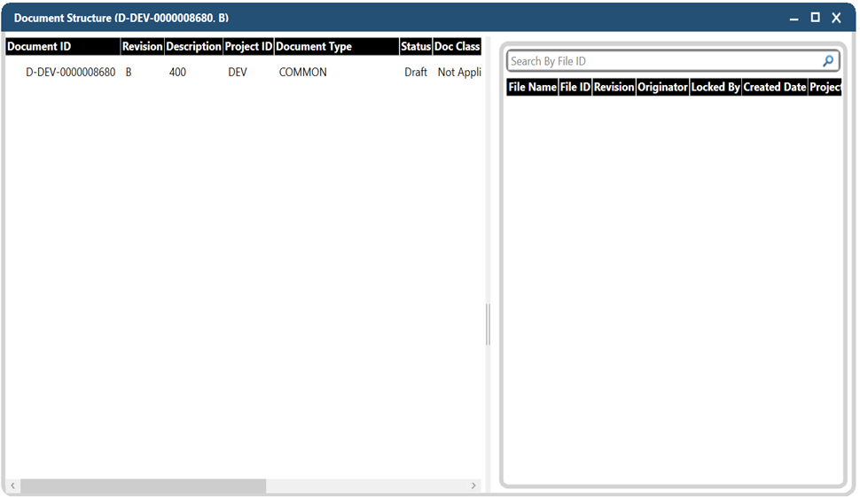
Task: Sort by Document ID column header
Action: point(62,47)
